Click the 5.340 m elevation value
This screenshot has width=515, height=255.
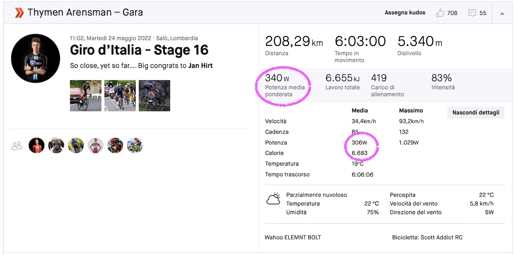[420, 42]
